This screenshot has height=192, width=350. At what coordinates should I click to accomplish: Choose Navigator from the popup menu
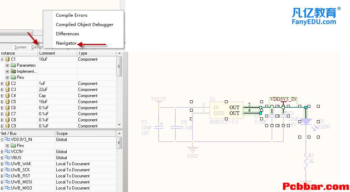pyautogui.click(x=66, y=43)
